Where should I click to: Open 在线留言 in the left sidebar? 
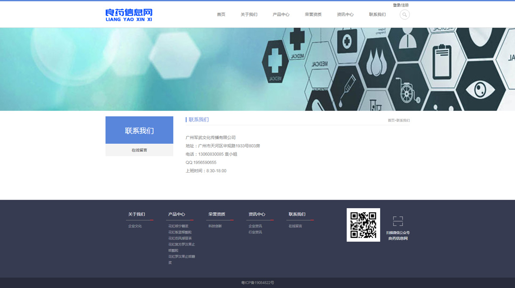click(x=139, y=150)
